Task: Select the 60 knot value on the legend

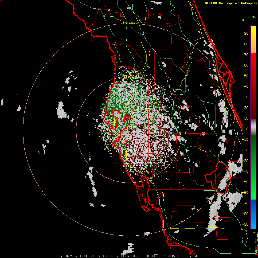Action: click(246, 65)
